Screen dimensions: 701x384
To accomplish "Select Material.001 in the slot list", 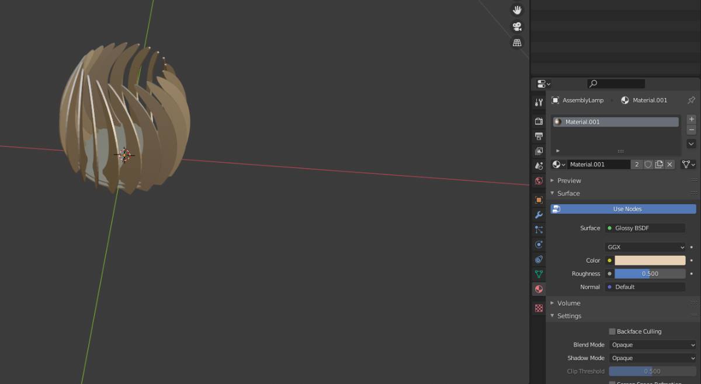I will click(616, 122).
